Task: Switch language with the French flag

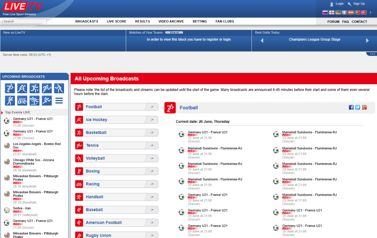Action: (x=345, y=13)
